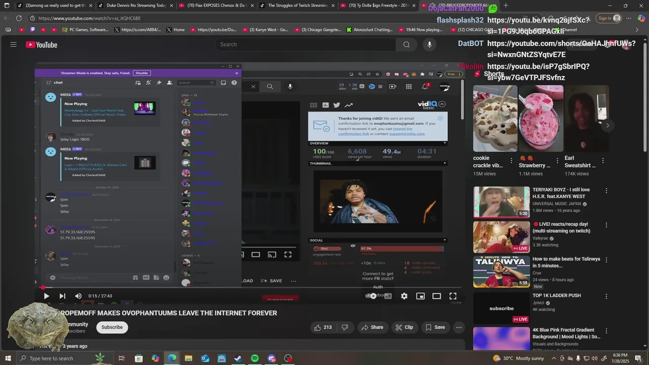Open the TOP 1K LADDER PUSH title
This screenshot has width=649, height=365.
pyautogui.click(x=557, y=296)
